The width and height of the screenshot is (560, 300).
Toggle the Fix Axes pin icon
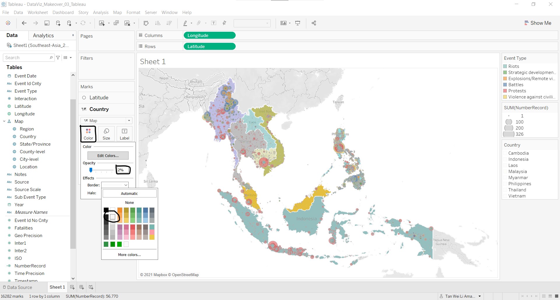pos(224,23)
